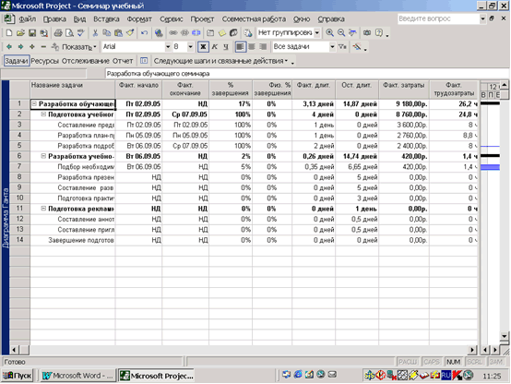The width and height of the screenshot is (511, 384).
Task: Align text center
Action: point(252,47)
